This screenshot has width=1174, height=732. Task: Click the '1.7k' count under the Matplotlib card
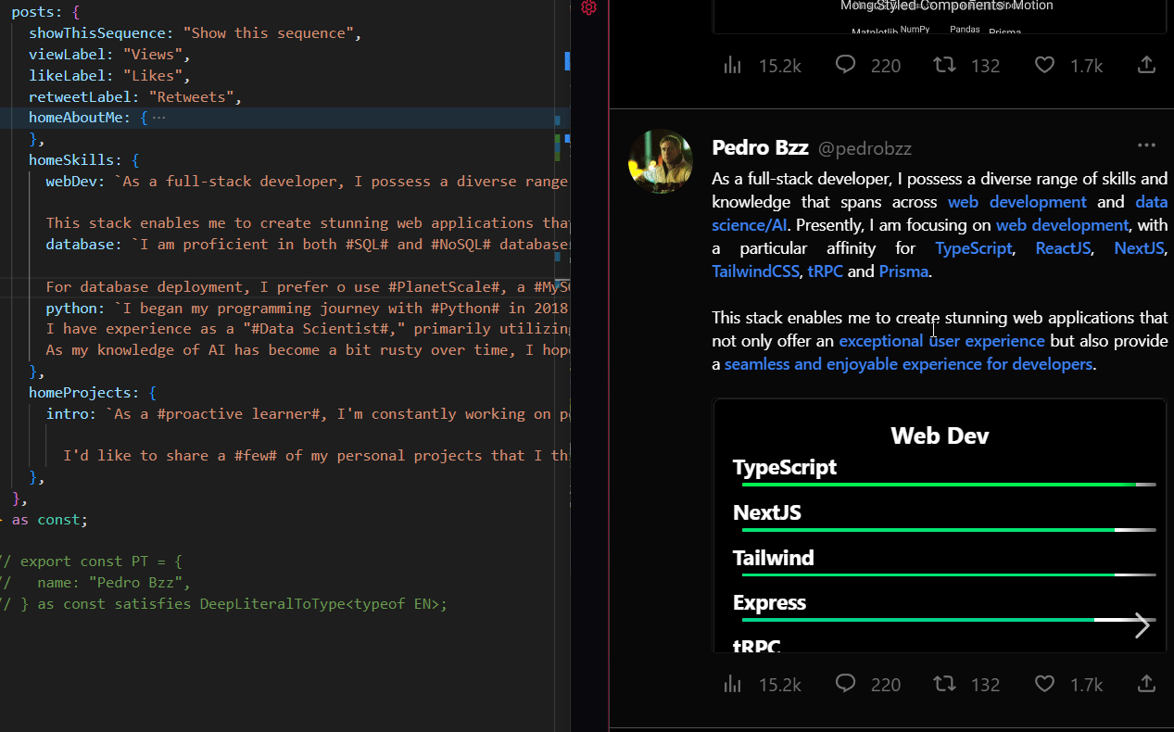pyautogui.click(x=1086, y=66)
